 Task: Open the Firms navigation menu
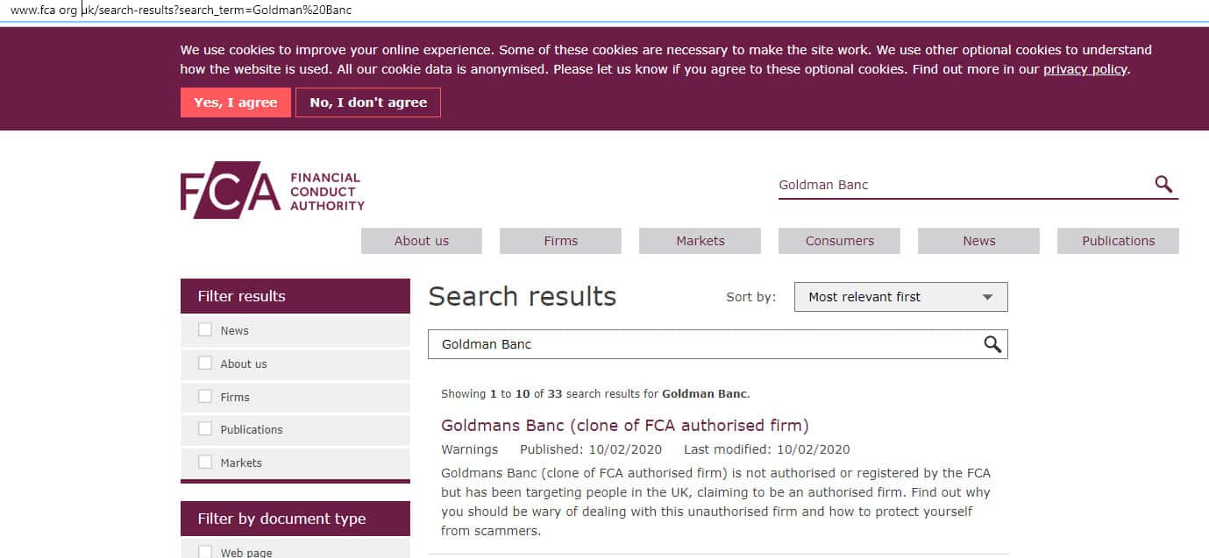(560, 241)
